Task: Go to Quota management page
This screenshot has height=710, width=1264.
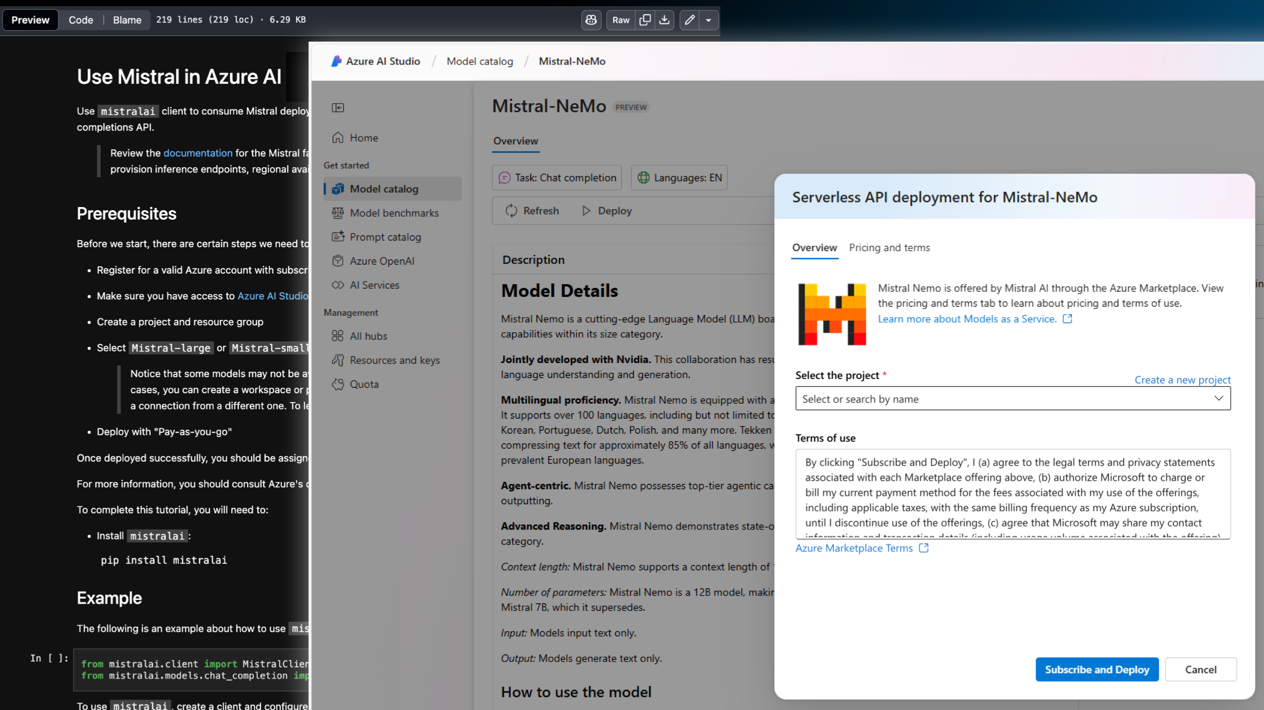Action: (x=364, y=385)
